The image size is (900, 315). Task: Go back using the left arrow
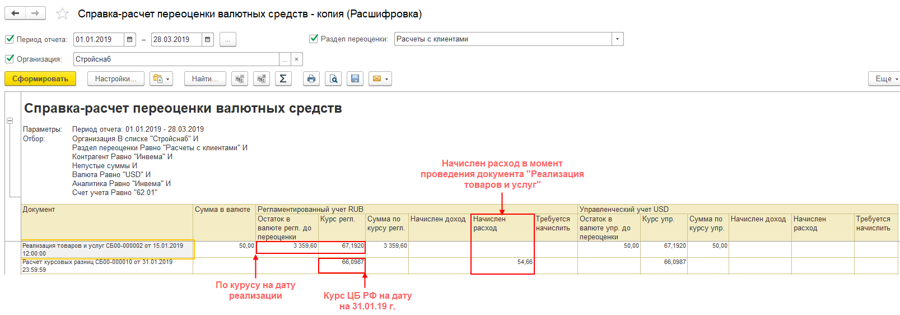coord(15,13)
